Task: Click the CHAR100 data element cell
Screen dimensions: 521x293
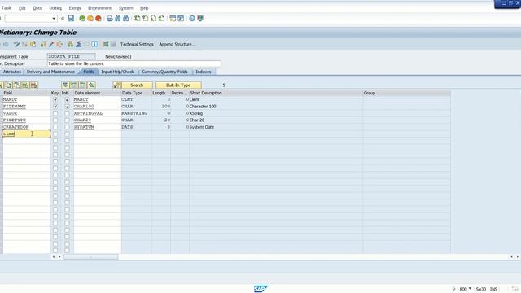Action: tap(97, 107)
